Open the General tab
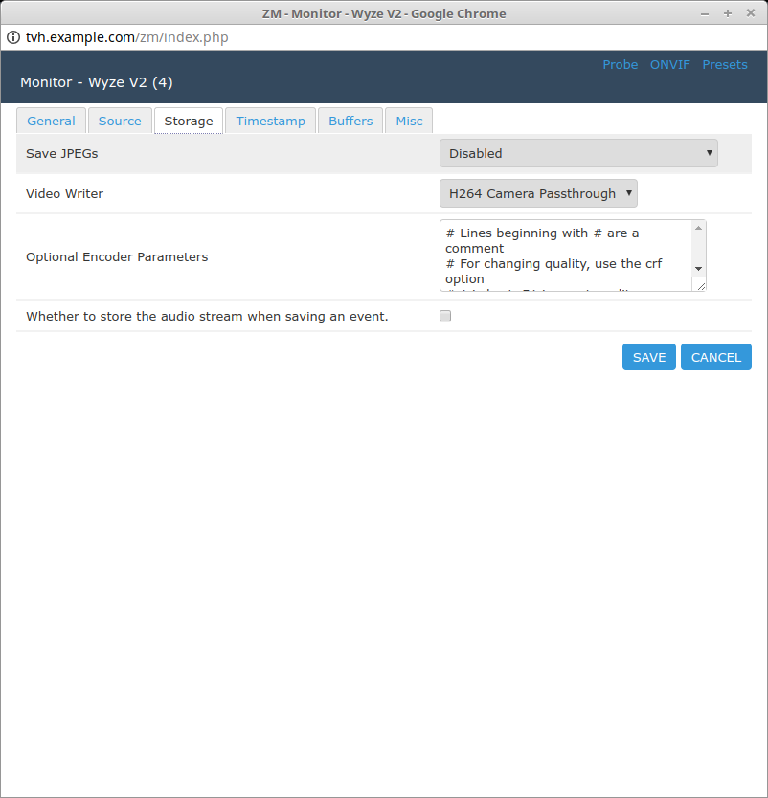Screen dimensions: 768x798 [x=51, y=122]
